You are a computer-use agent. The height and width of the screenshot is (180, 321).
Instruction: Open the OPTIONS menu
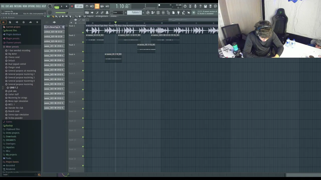(x=31, y=6)
